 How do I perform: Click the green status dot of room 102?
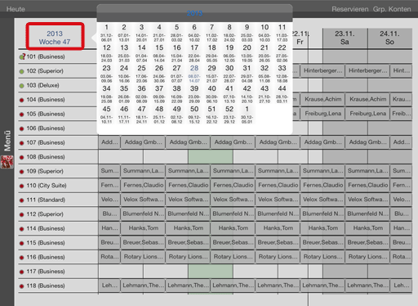pyautogui.click(x=22, y=71)
